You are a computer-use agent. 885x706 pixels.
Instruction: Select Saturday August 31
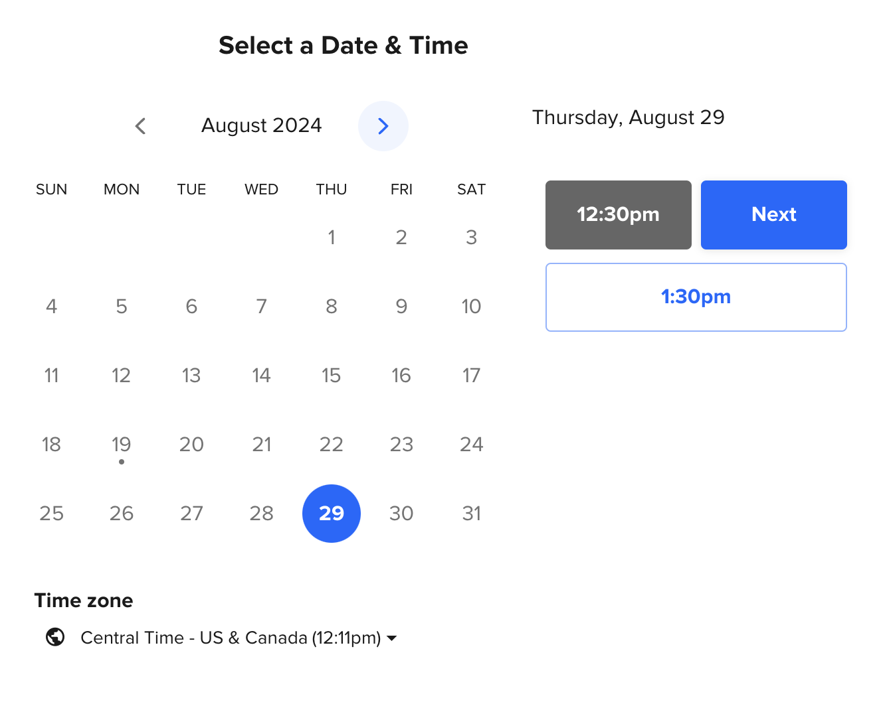tap(471, 514)
